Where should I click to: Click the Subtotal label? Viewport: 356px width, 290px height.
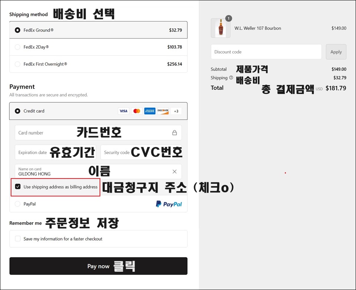(218, 69)
